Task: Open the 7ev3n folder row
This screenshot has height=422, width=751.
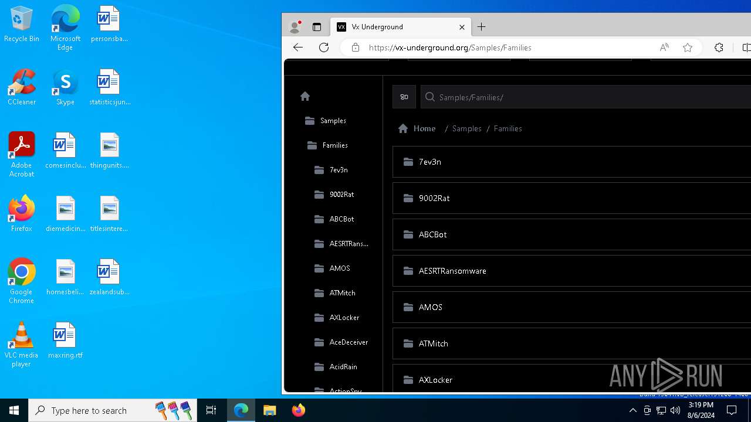Action: [571, 162]
